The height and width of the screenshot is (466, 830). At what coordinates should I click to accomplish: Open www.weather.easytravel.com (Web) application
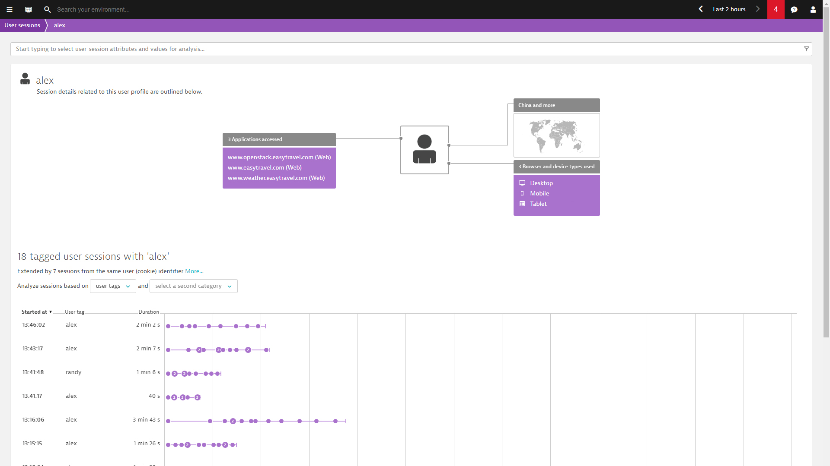click(276, 178)
